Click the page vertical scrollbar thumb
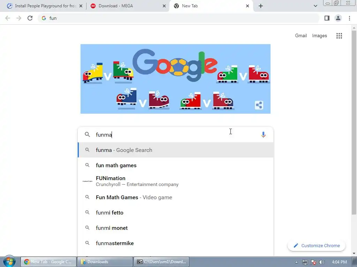 (354, 123)
